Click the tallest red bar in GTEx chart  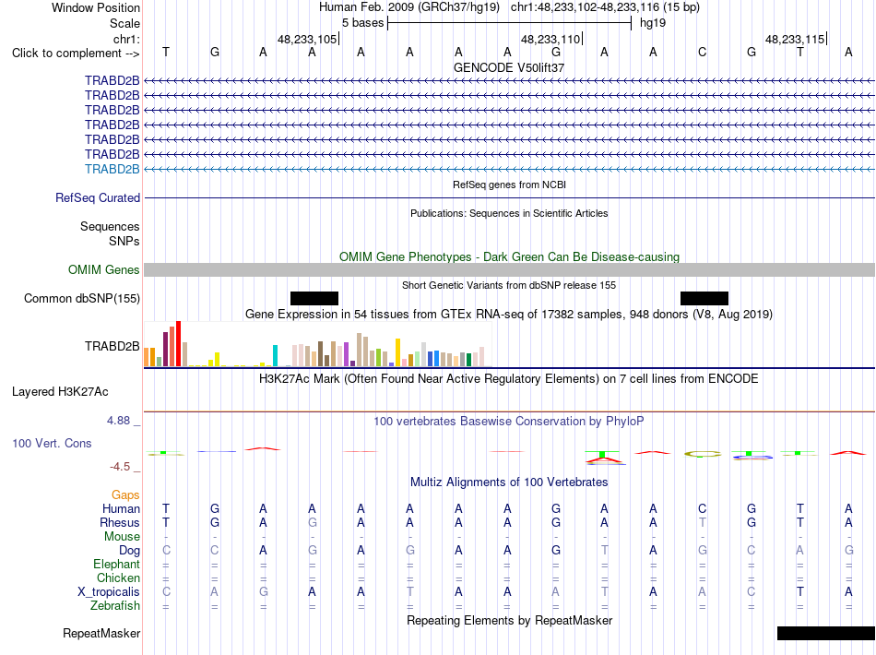178,344
